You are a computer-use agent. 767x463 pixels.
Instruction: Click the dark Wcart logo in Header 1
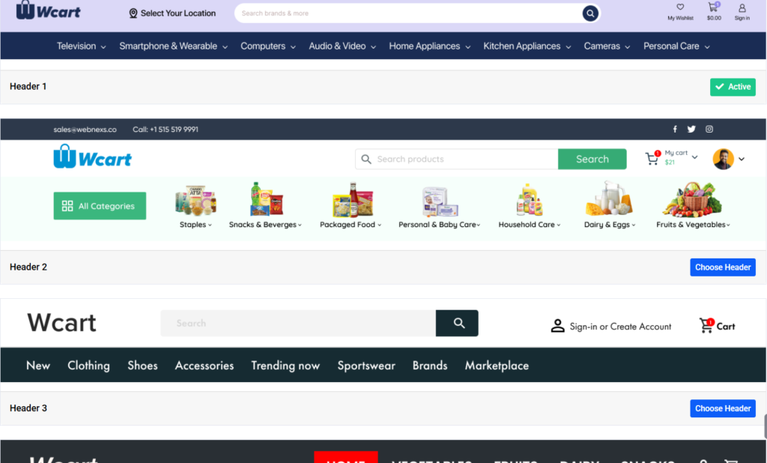click(x=48, y=10)
